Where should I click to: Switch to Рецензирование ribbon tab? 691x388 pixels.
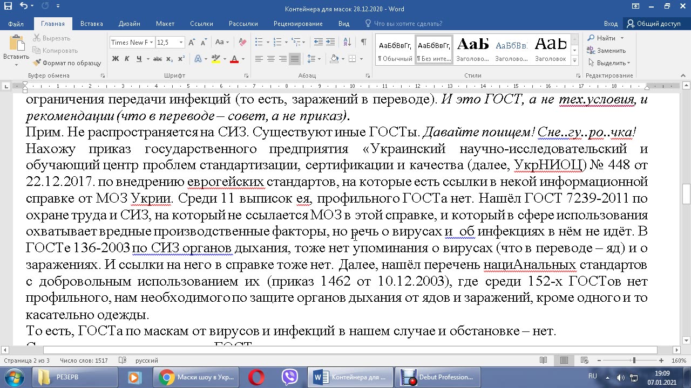(x=298, y=24)
